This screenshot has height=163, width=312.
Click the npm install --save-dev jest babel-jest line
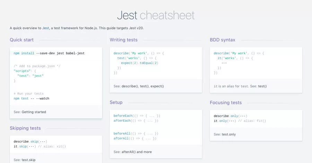[x=49, y=53]
